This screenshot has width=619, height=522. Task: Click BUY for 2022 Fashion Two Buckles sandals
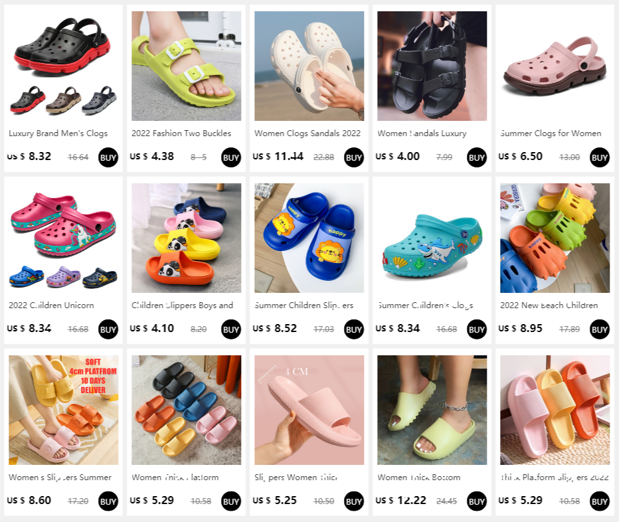[231, 157]
